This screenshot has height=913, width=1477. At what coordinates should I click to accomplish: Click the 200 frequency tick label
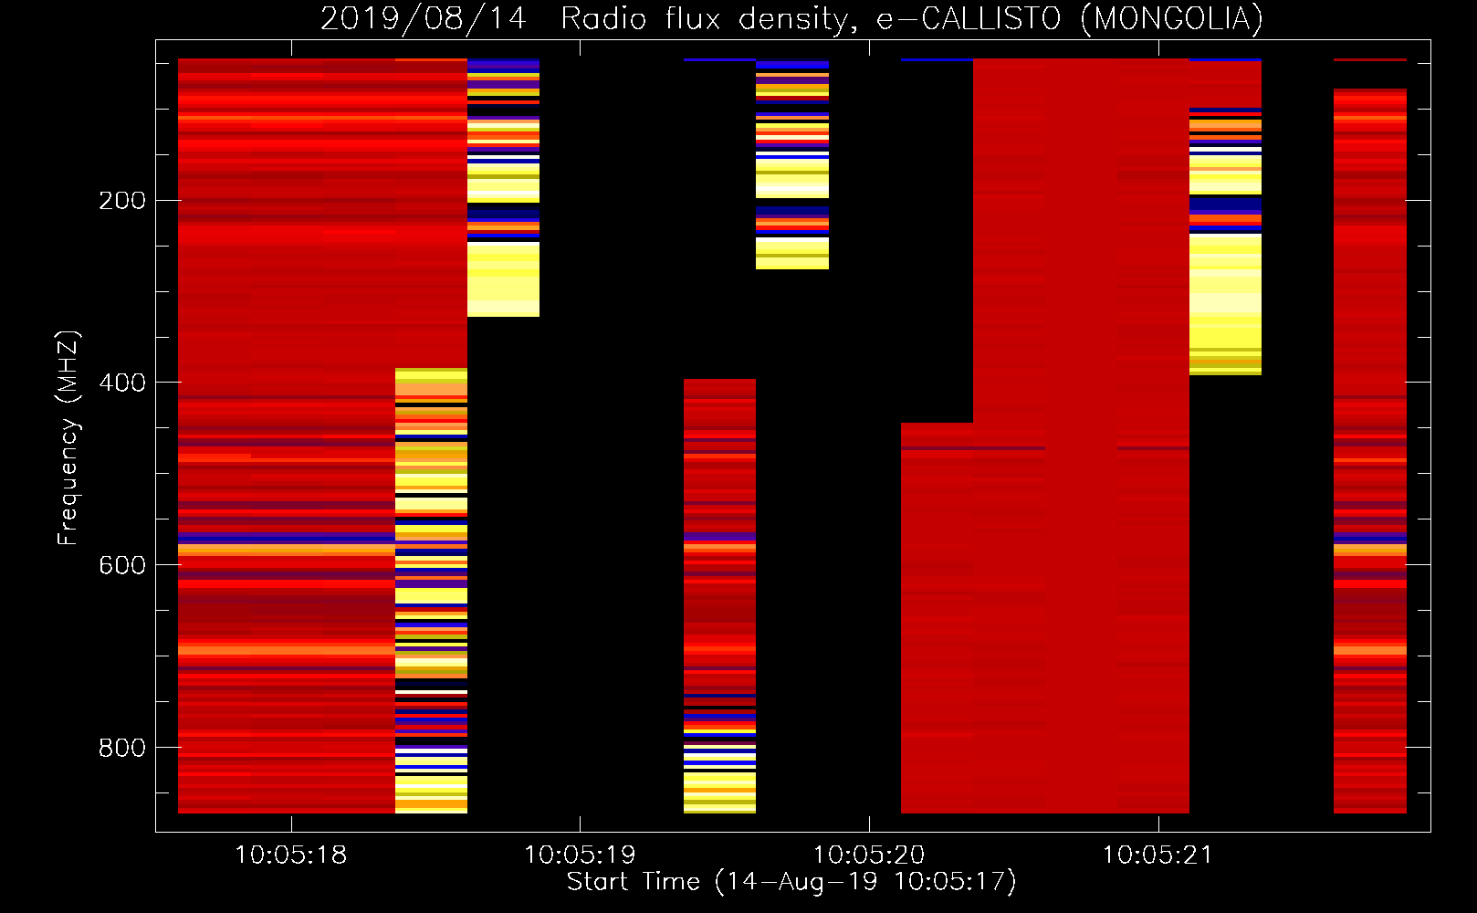click(x=122, y=201)
